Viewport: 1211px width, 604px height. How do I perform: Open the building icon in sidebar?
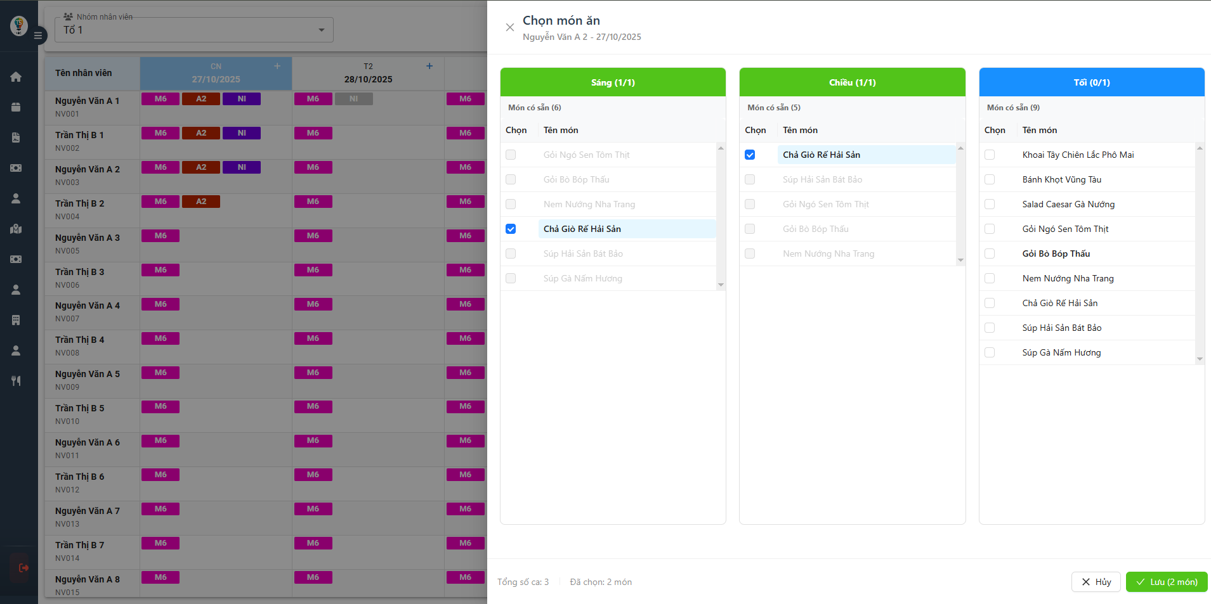(x=16, y=320)
